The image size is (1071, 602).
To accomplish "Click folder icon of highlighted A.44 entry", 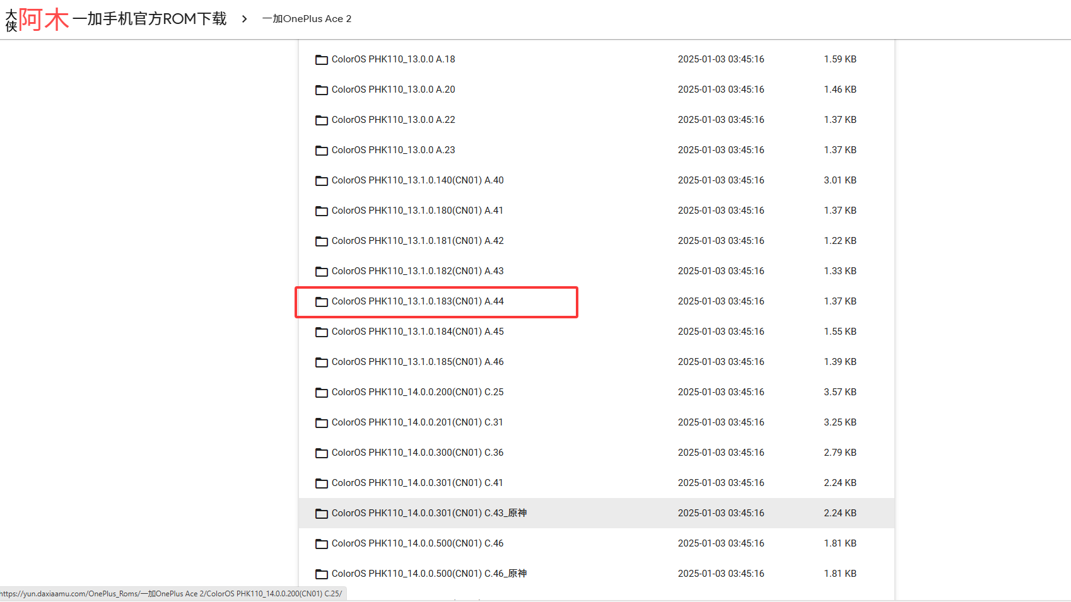I will click(x=322, y=302).
